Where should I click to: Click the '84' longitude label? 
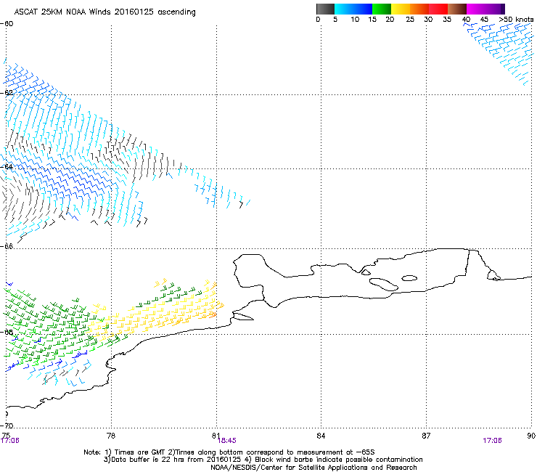pyautogui.click(x=321, y=436)
